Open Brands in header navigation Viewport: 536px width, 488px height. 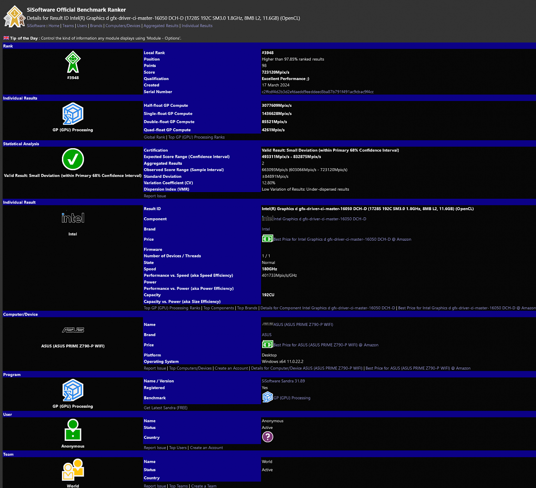[96, 26]
